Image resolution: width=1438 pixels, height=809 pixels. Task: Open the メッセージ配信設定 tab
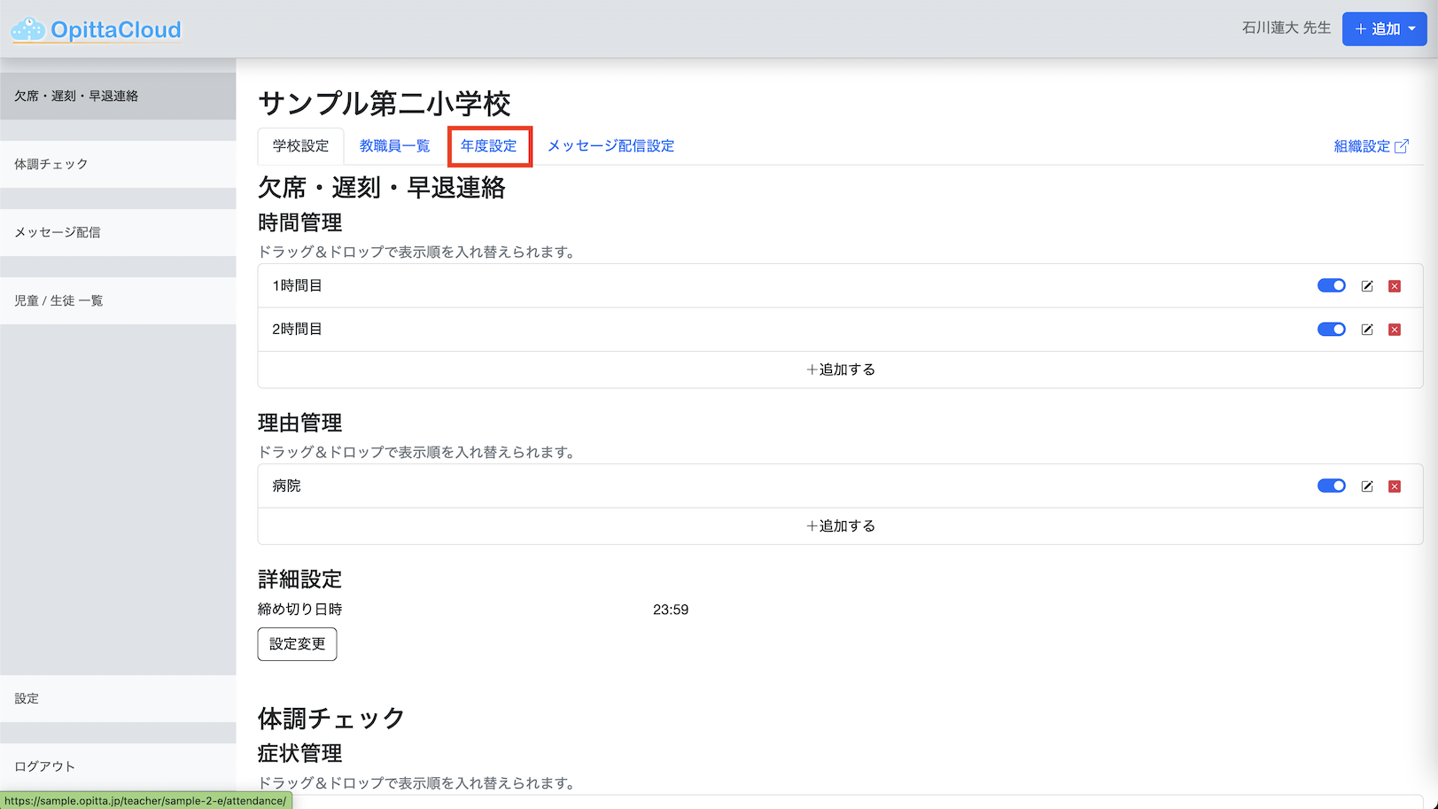[x=610, y=146]
